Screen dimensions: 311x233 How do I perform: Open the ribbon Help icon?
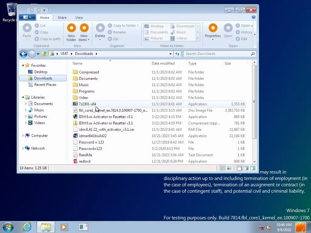[254, 17]
